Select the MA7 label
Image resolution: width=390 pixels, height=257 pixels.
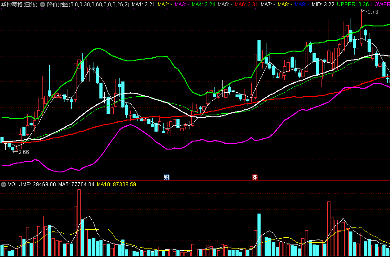coord(268,4)
